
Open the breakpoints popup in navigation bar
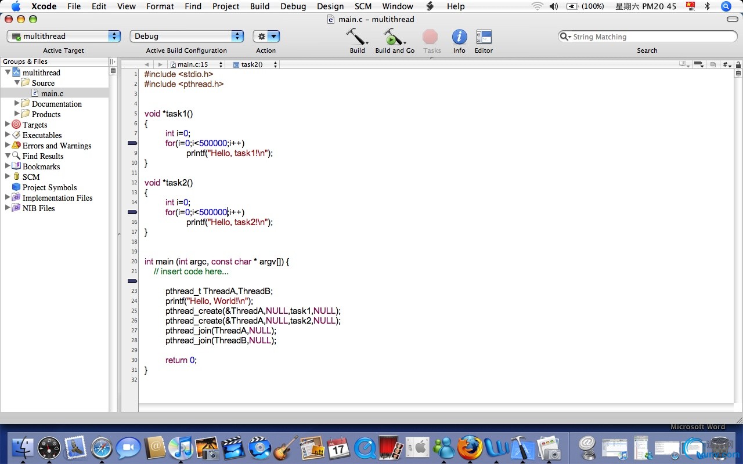[699, 64]
